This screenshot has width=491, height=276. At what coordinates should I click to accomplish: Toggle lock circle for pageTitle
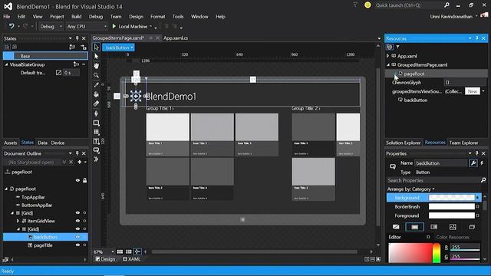pos(84,245)
